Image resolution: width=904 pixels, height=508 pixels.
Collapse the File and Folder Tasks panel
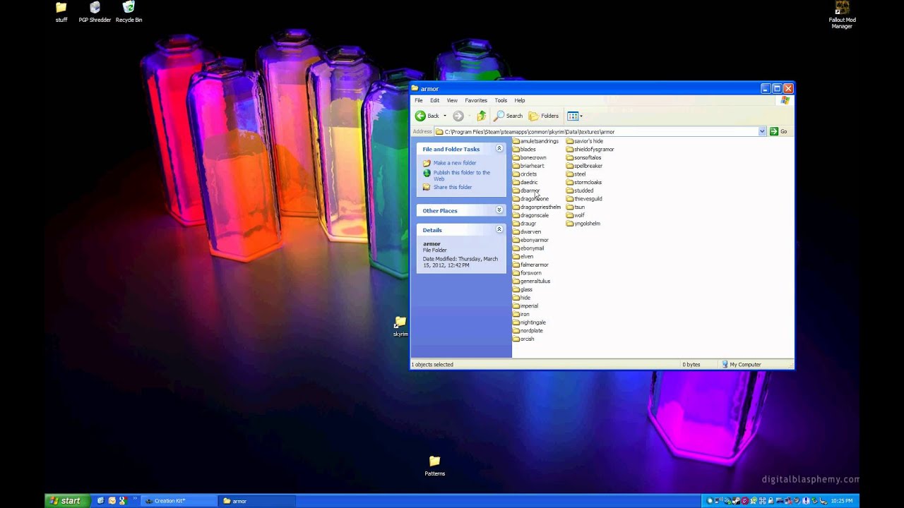tap(499, 149)
